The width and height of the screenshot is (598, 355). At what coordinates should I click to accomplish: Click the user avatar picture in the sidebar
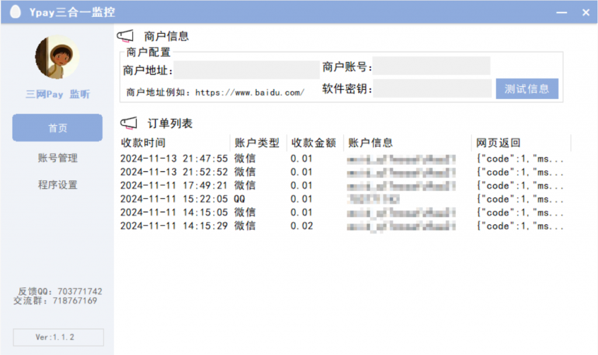(57, 57)
